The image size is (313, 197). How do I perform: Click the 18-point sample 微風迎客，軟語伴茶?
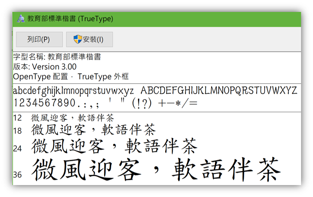[93, 130]
